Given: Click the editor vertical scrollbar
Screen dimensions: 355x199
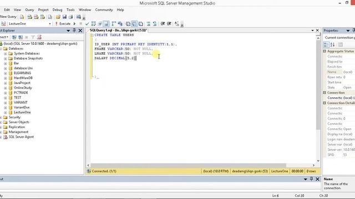Looking at the screenshot, I should pos(318,85).
